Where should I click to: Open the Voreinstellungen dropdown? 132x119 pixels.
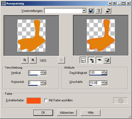click(x=84, y=11)
